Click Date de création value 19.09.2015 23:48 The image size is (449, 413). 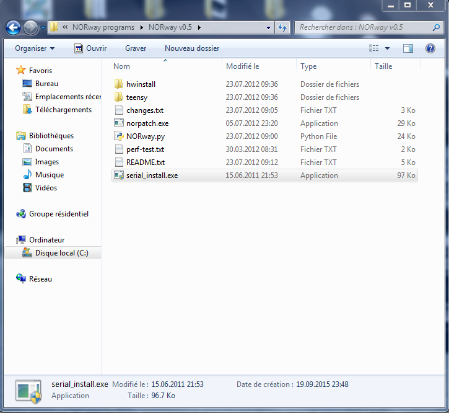point(322,384)
